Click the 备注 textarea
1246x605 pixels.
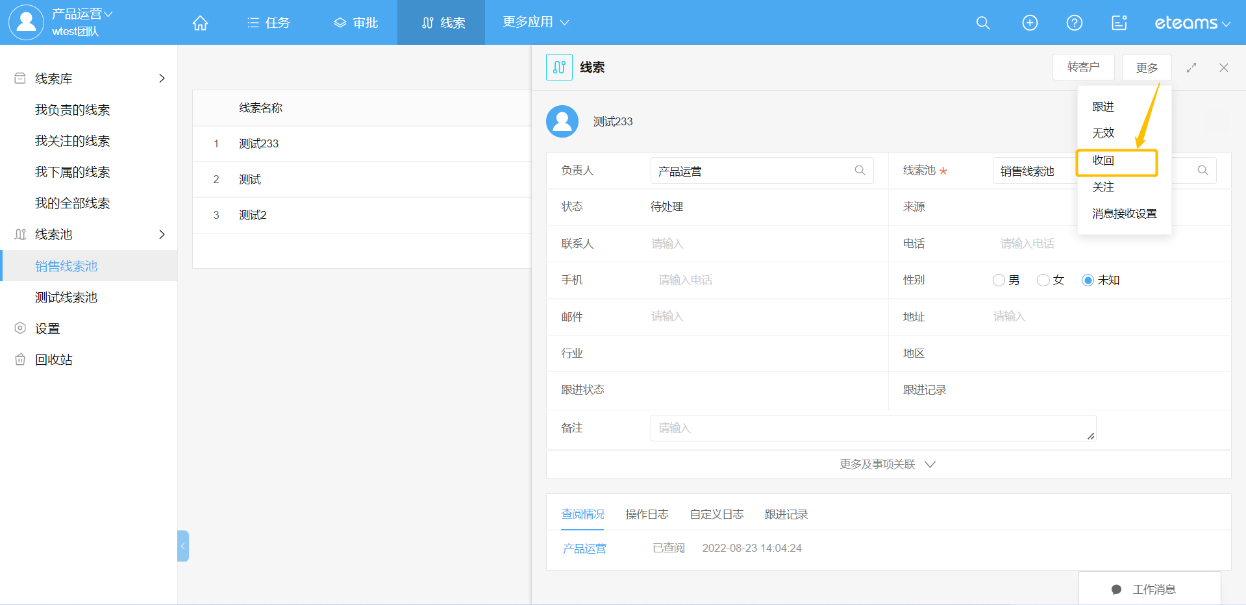[873, 428]
